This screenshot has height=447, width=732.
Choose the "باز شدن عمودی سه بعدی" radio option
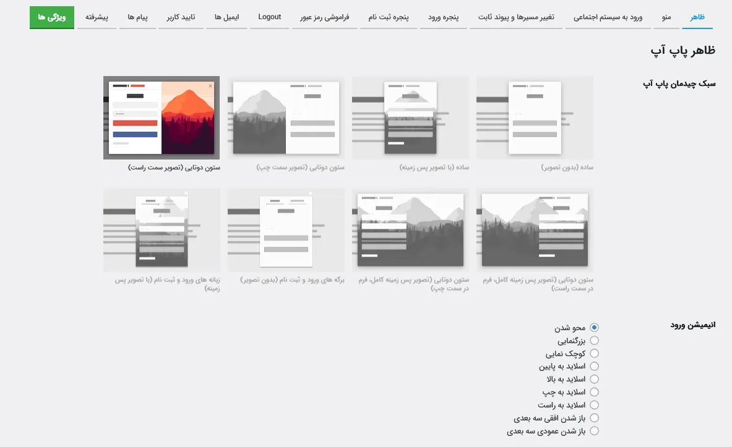click(x=594, y=431)
